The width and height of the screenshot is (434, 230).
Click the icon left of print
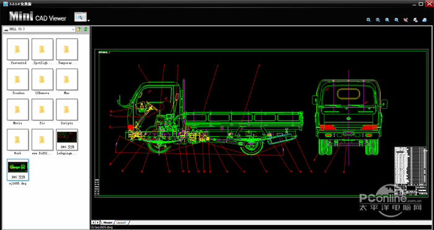coord(415,20)
